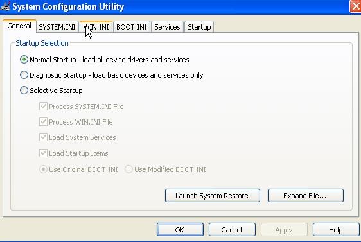Viewport: 361px width, 242px height.
Task: Select the Selective Startup radio button
Action: click(x=24, y=91)
